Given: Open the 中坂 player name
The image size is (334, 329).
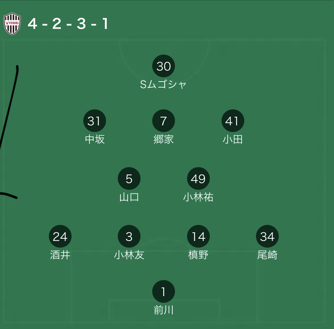Looking at the screenshot, I should (95, 139).
